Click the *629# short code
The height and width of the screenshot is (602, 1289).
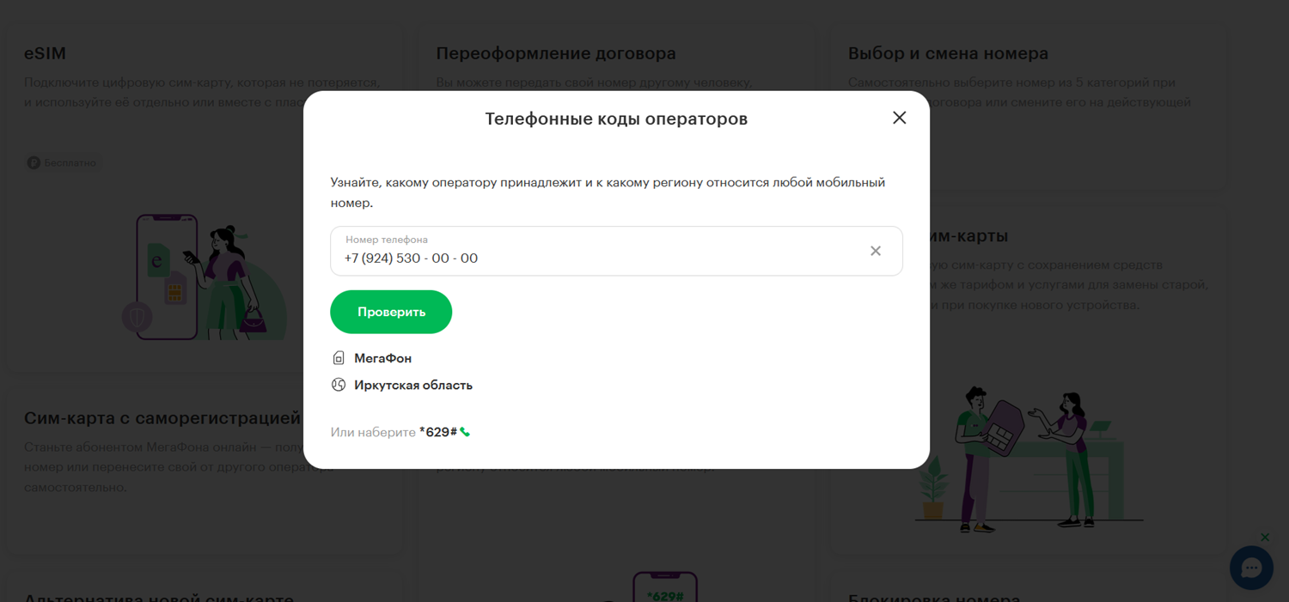tap(438, 432)
